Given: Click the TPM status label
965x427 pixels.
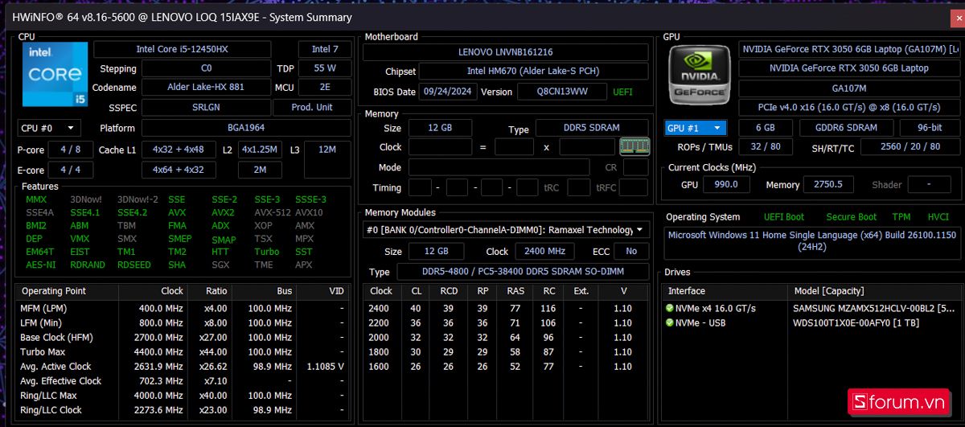Looking at the screenshot, I should (901, 217).
